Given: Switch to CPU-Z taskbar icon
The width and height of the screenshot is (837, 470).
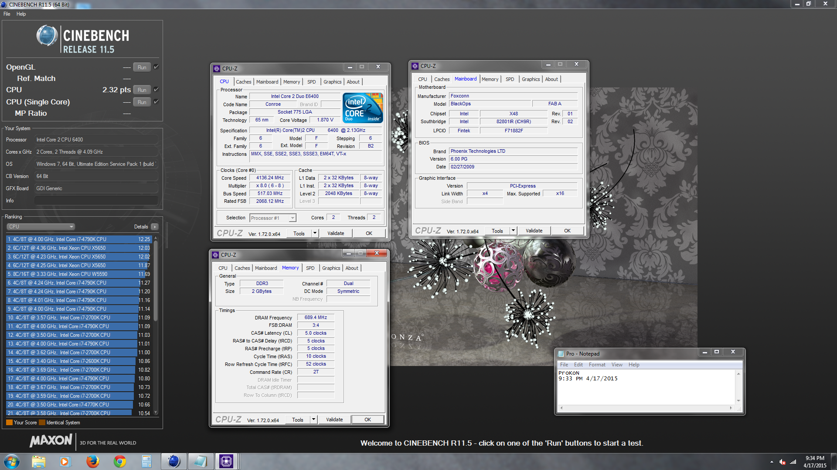Looking at the screenshot, I should (226, 461).
